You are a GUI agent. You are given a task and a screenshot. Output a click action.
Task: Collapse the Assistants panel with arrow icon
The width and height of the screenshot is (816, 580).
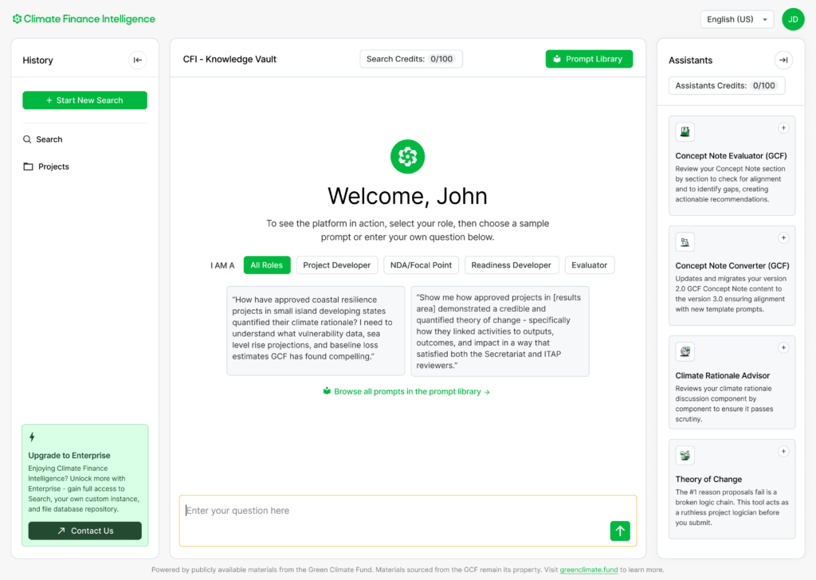click(783, 60)
